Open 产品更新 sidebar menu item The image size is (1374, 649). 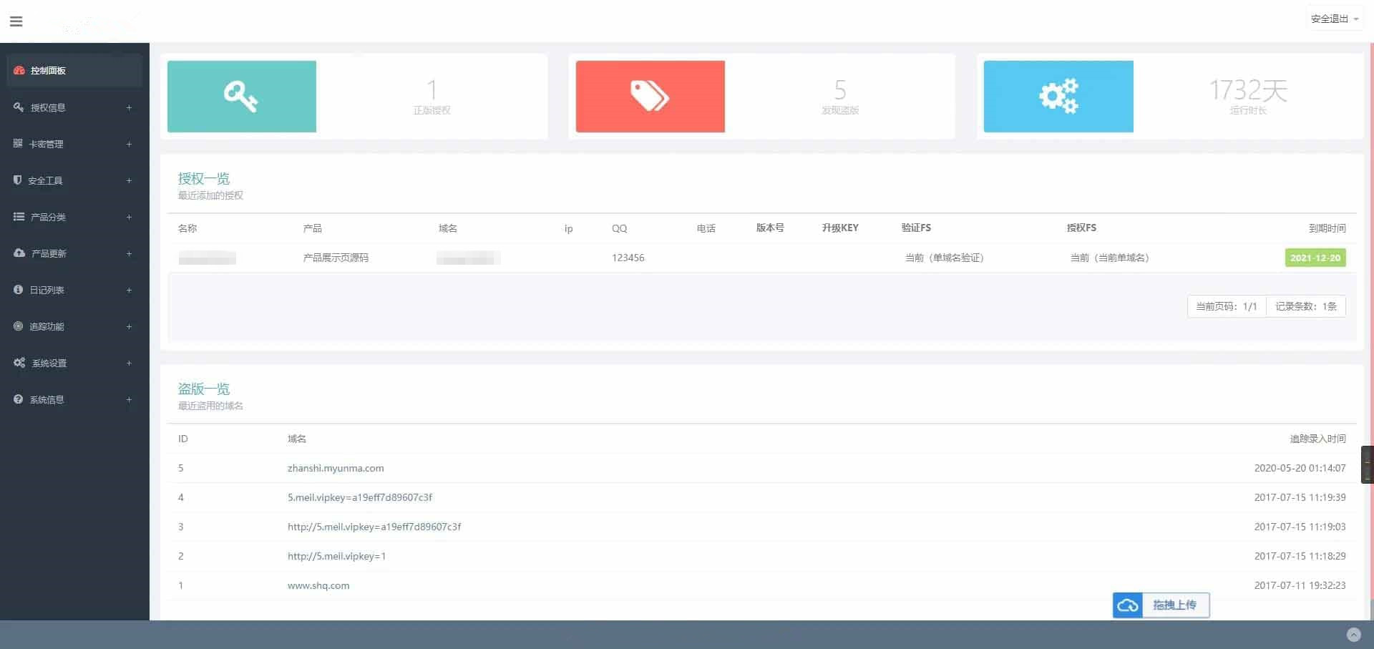tap(74, 253)
